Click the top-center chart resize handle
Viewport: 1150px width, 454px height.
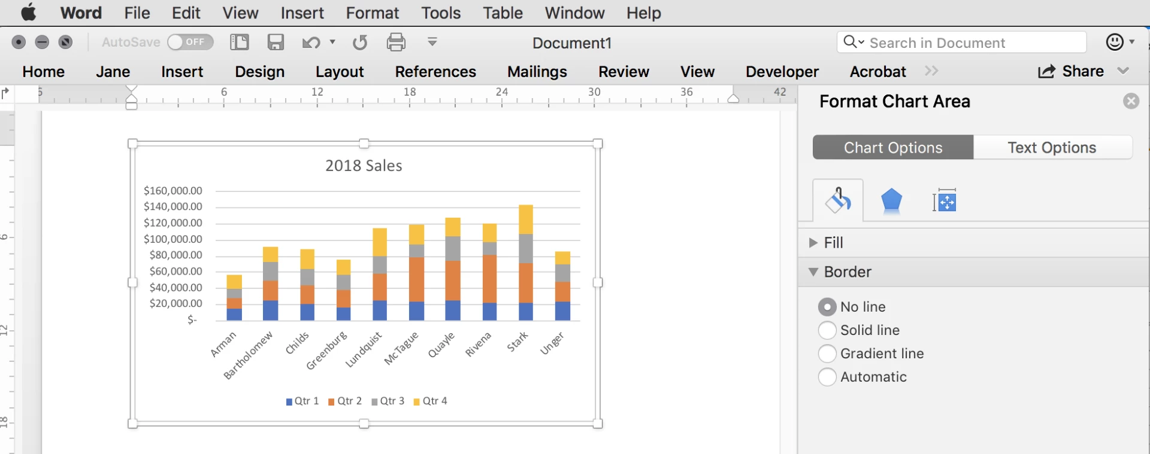(364, 144)
